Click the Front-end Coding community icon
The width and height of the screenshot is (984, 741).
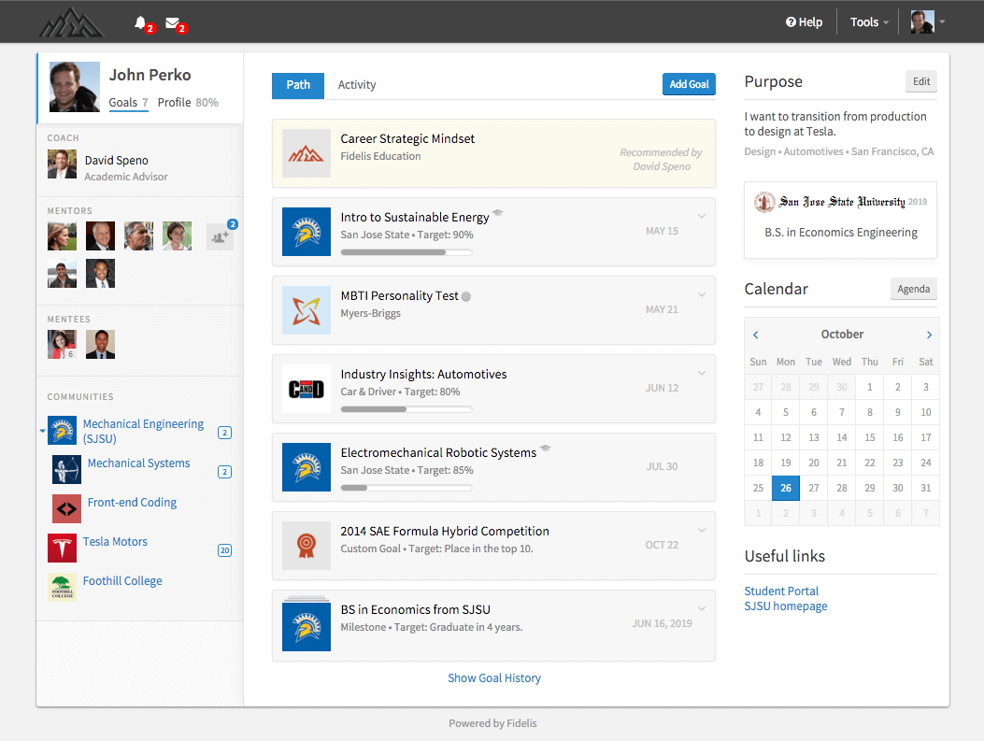(66, 508)
